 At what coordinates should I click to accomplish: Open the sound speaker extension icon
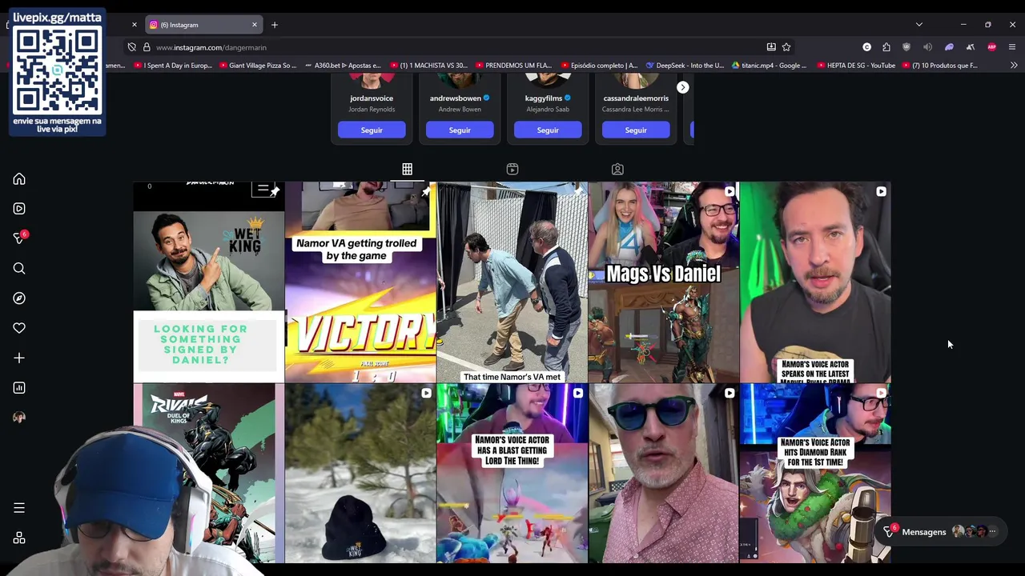(927, 47)
